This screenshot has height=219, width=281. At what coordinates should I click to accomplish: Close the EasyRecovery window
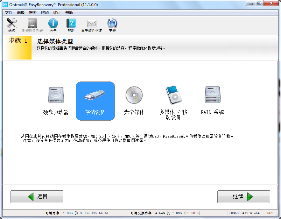coord(271,4)
